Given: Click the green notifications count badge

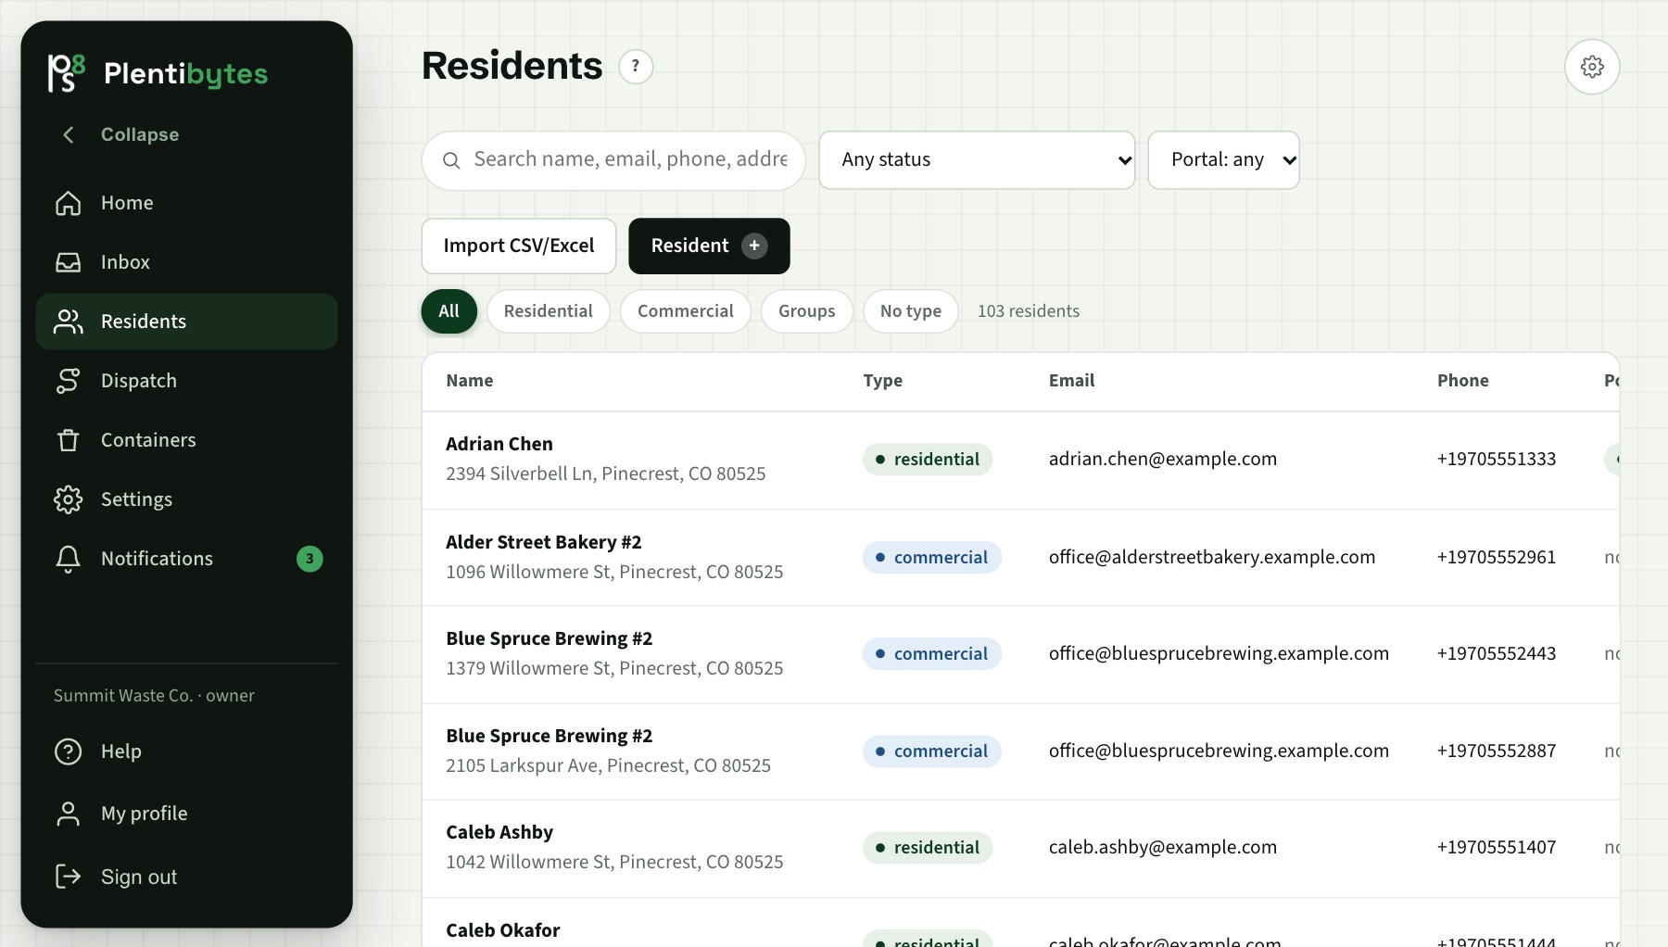Looking at the screenshot, I should (x=310, y=559).
